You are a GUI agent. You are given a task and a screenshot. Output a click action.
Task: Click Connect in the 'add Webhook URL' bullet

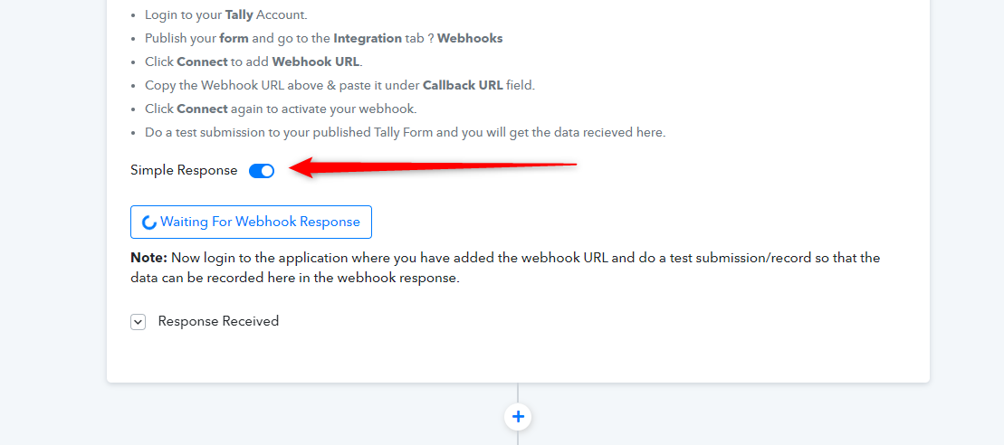click(202, 62)
